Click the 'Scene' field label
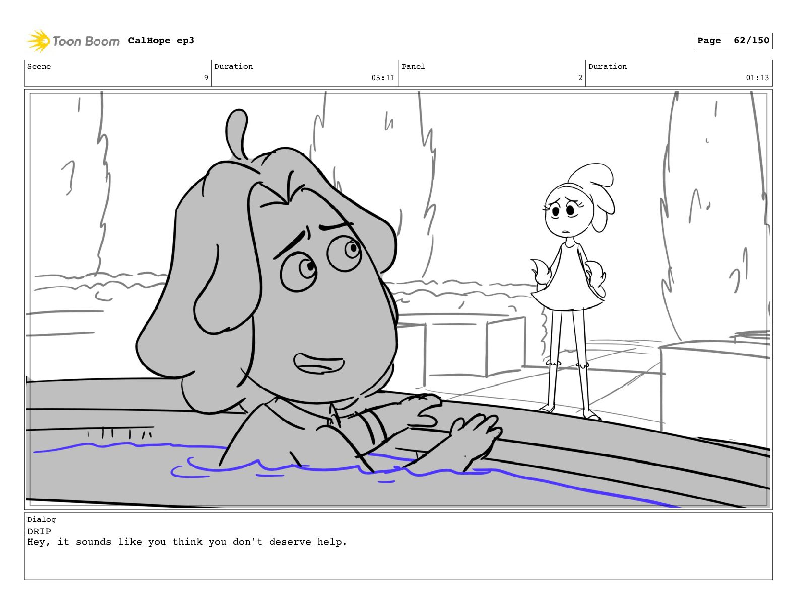The height and width of the screenshot is (616, 798). coord(39,66)
